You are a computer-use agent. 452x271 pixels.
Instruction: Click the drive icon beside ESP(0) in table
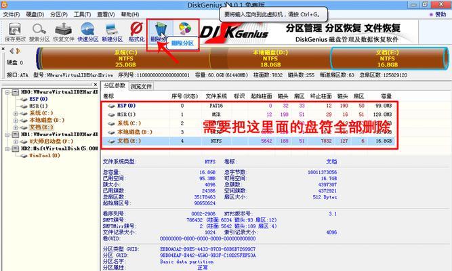click(111, 106)
